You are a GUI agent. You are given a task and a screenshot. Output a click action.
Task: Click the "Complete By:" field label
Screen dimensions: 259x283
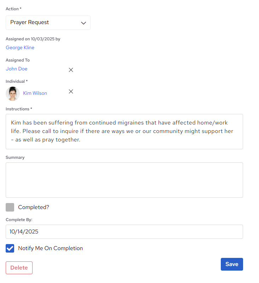19,220
